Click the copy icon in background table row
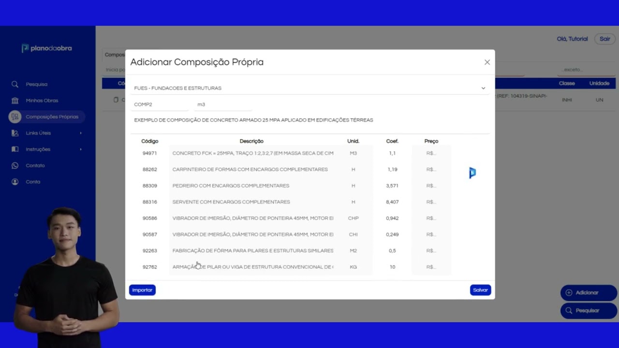The width and height of the screenshot is (619, 348). 116,100
